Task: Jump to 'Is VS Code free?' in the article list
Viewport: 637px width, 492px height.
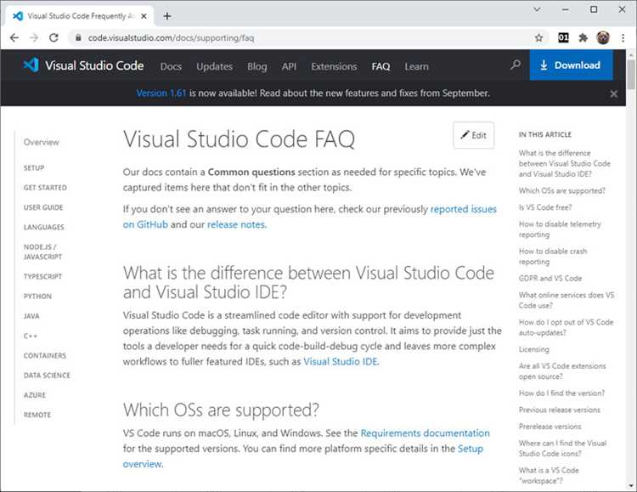Action: point(544,207)
